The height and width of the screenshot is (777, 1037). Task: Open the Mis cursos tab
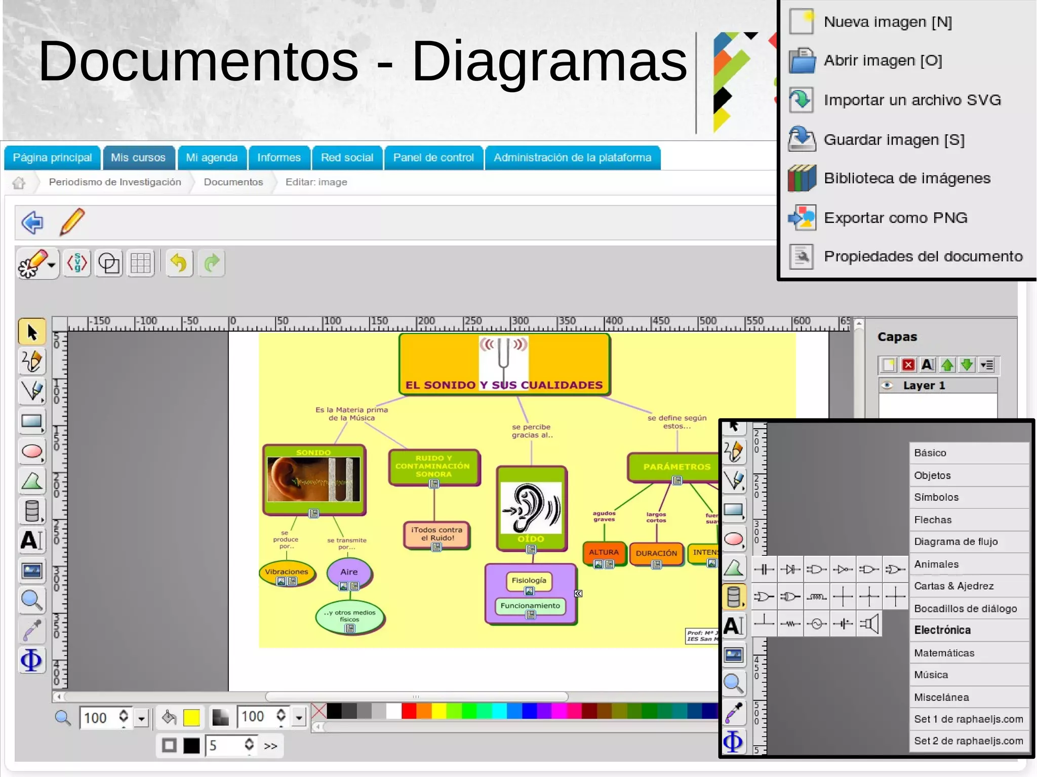coord(138,157)
